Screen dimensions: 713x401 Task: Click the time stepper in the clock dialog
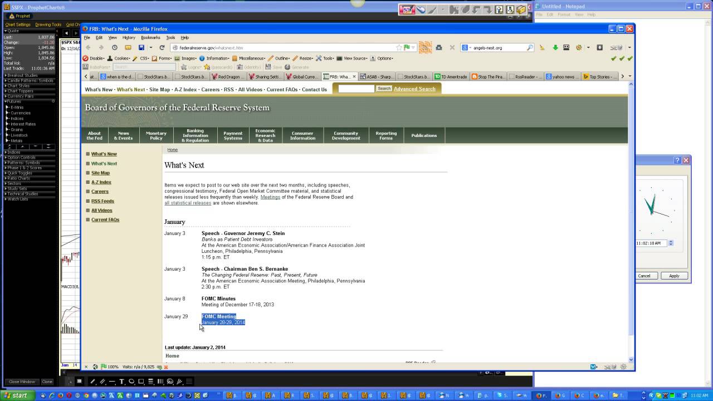click(671, 243)
